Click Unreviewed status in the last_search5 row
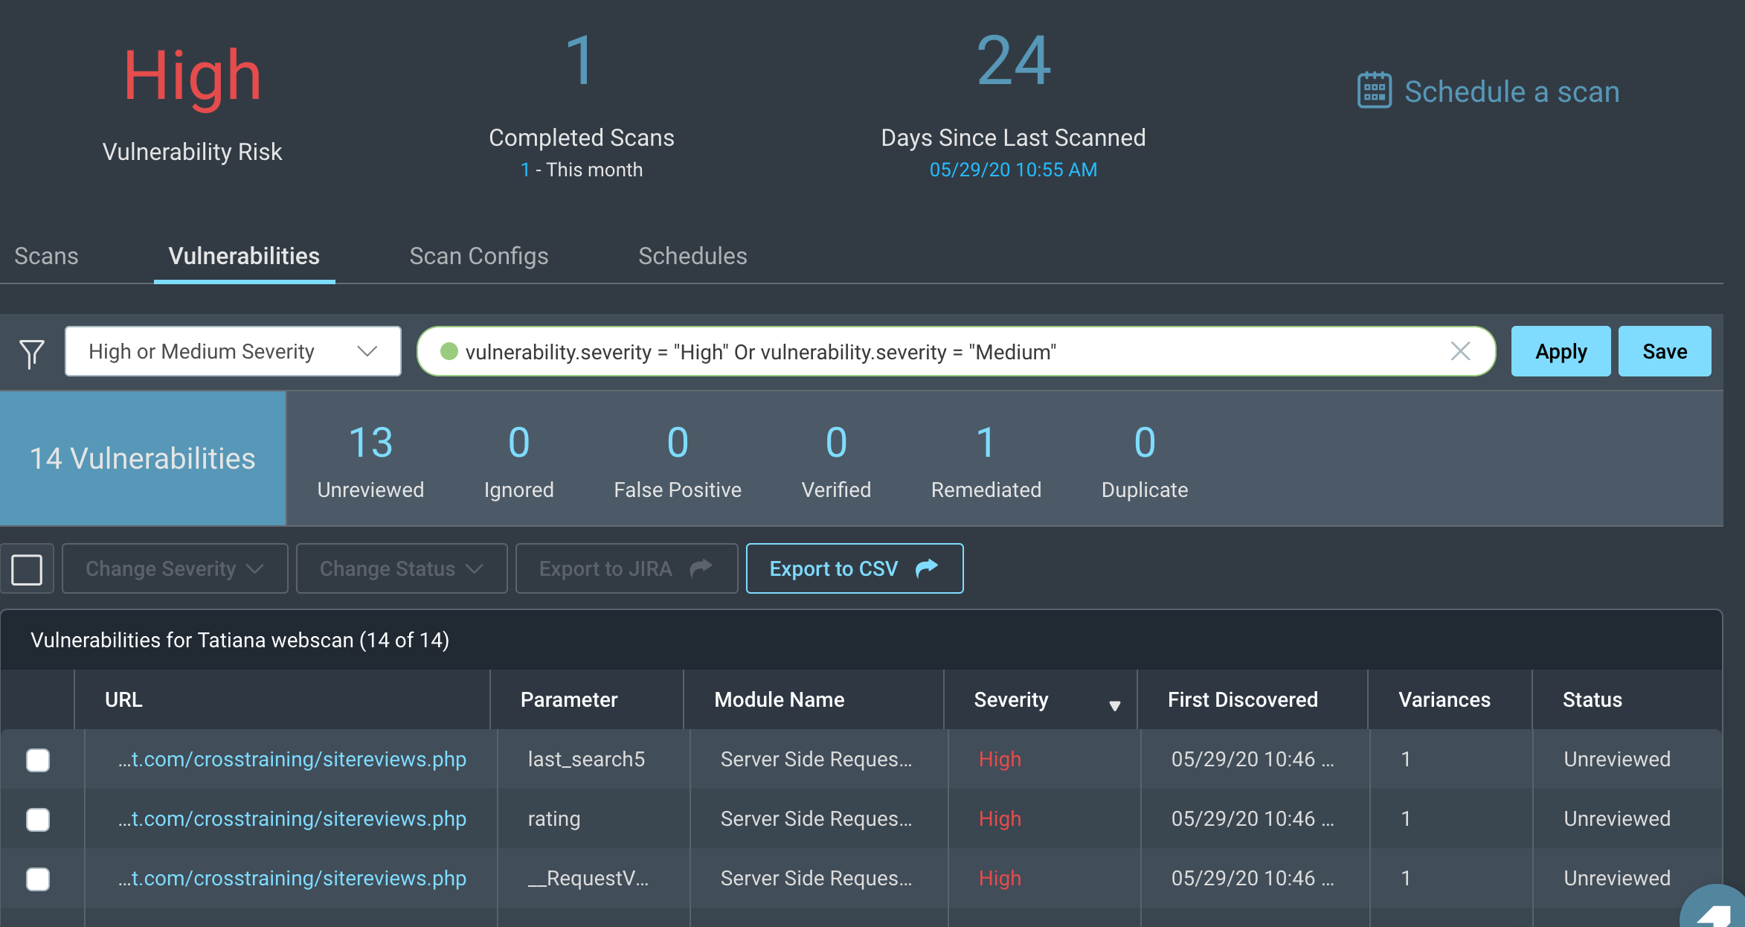This screenshot has height=927, width=1745. coord(1616,759)
